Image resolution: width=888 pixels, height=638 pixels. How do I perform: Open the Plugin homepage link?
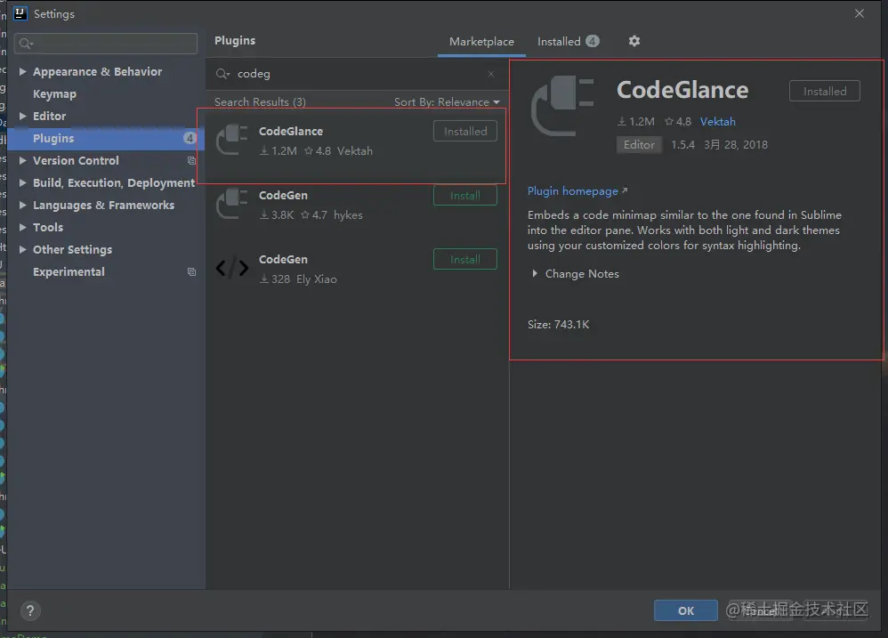577,191
